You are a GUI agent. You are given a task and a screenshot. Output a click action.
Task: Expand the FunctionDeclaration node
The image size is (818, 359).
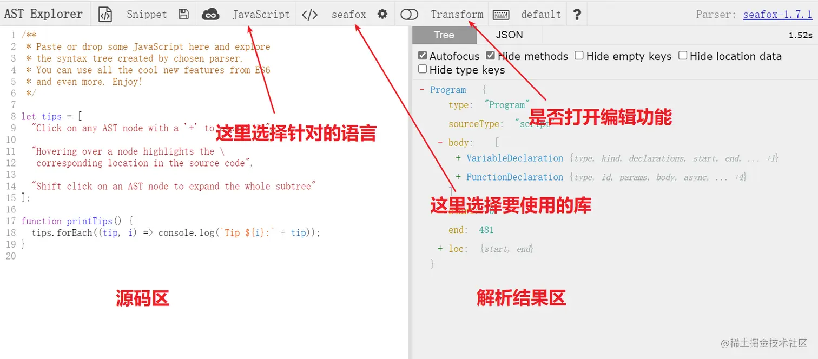point(459,177)
